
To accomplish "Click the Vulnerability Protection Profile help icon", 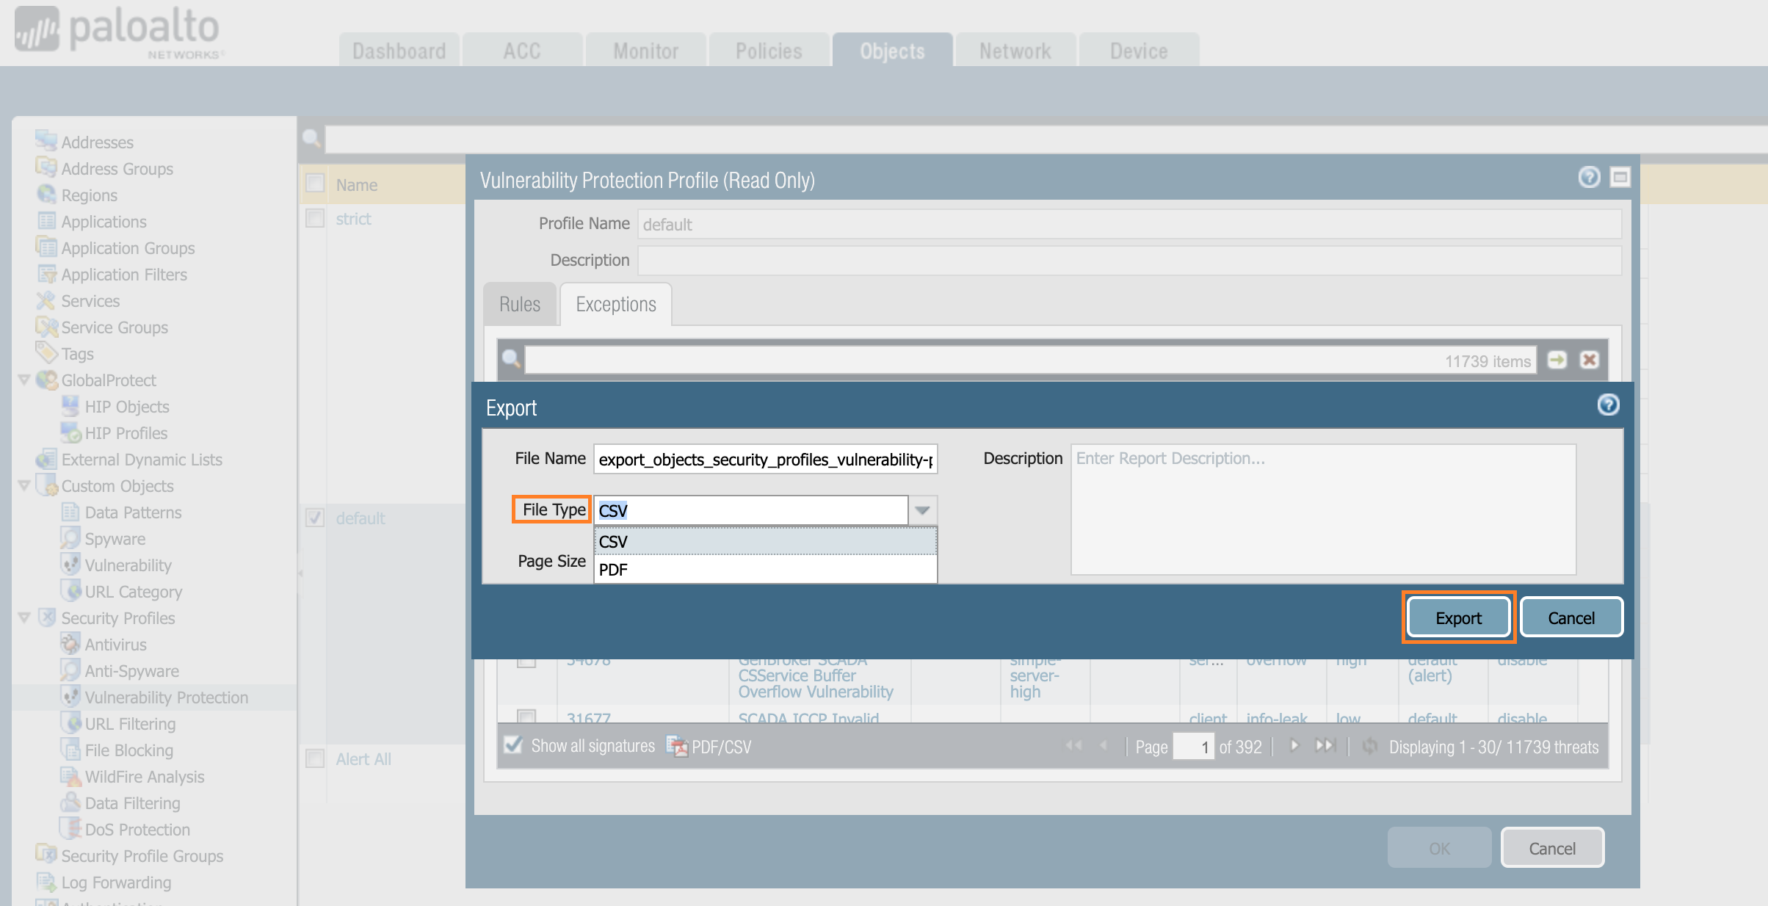I will (1589, 178).
